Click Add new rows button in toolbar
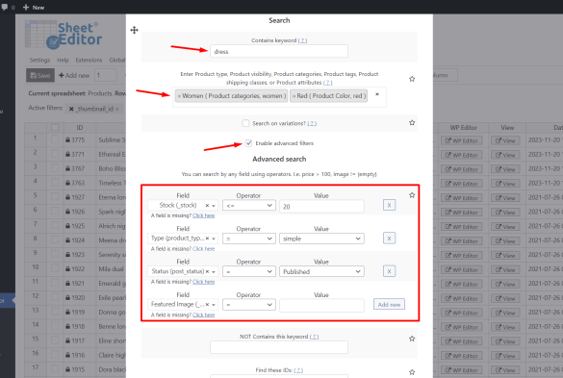Viewport: 563px width, 378px height. pos(74,75)
